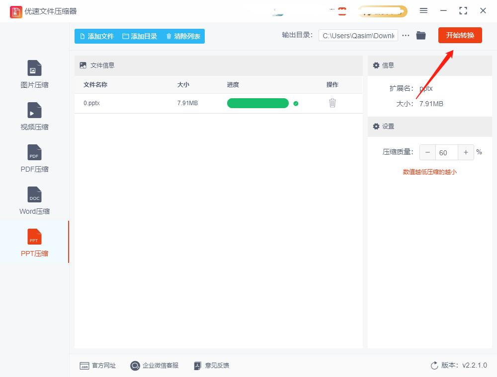The image size is (497, 377).
Task: Click 添加文件 to add files
Action: point(97,36)
